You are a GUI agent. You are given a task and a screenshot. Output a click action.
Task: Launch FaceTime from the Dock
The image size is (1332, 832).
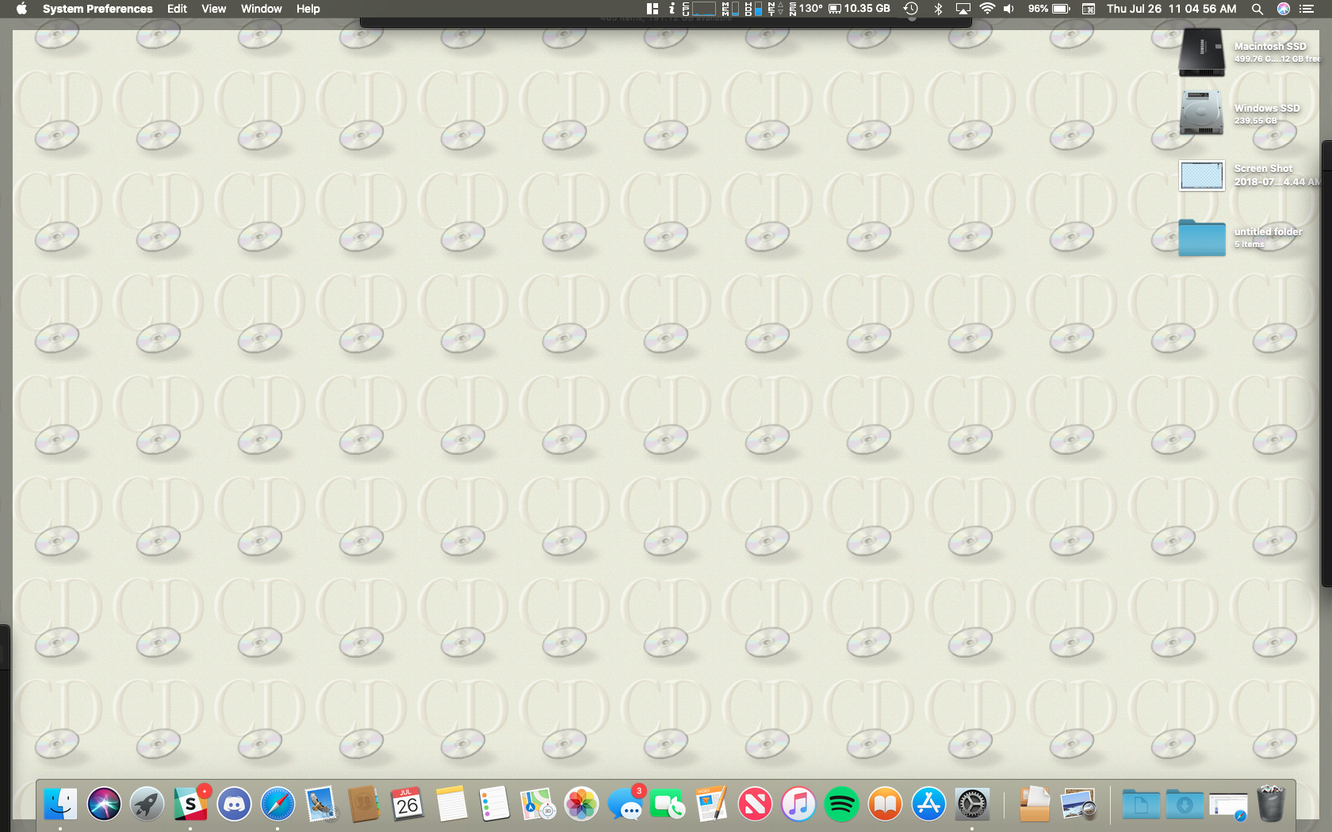[668, 804]
